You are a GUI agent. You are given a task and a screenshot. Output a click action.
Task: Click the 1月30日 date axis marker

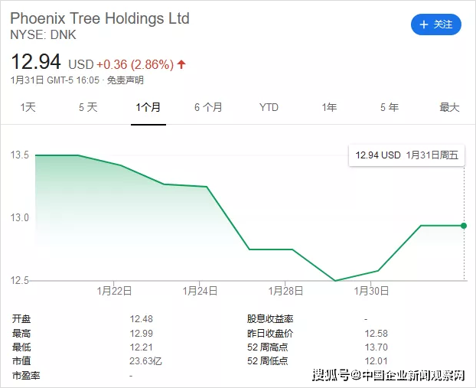pos(372,291)
